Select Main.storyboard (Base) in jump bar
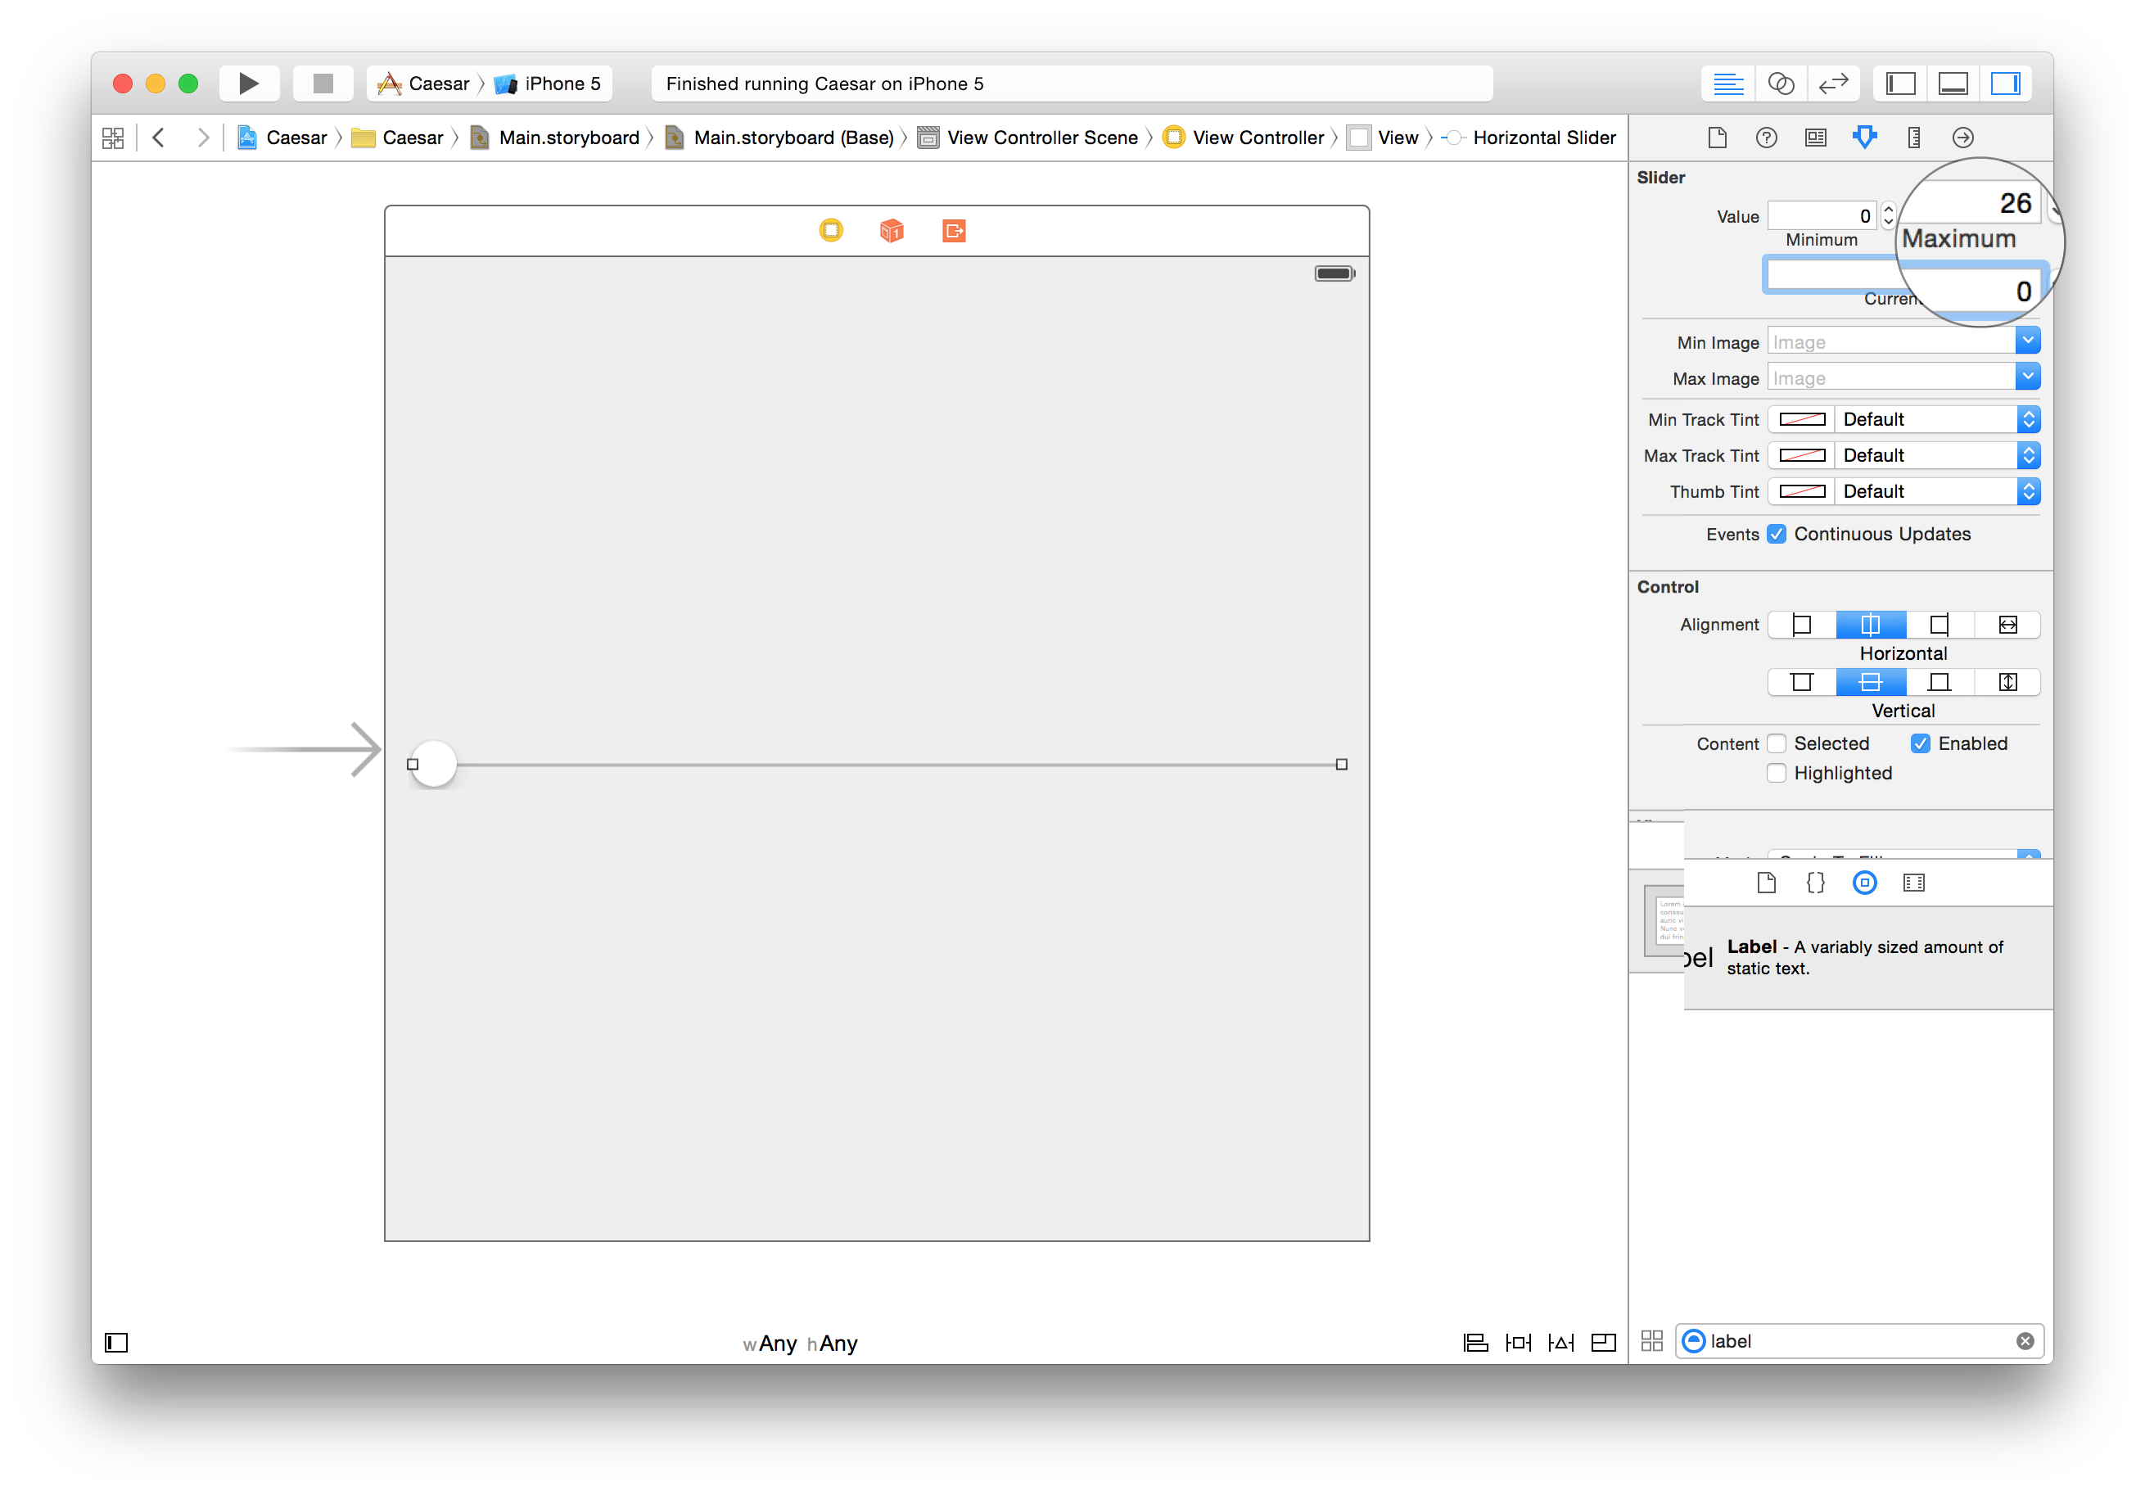2145x1495 pixels. click(779, 138)
